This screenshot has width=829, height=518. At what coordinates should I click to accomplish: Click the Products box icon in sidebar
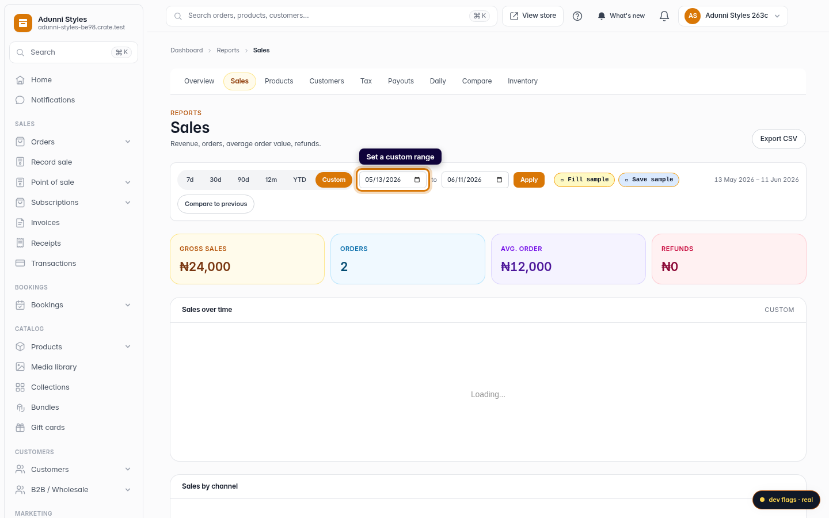pos(20,347)
